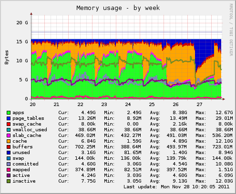The width and height of the screenshot is (236, 194).
Task: Click the blue page_tables legend swatch
Action: [x=9, y=118]
